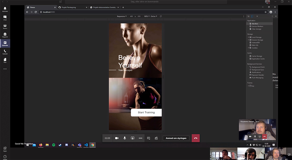The image size is (292, 160).
Task: Open the Online throttling dropdown
Action: 154,16
